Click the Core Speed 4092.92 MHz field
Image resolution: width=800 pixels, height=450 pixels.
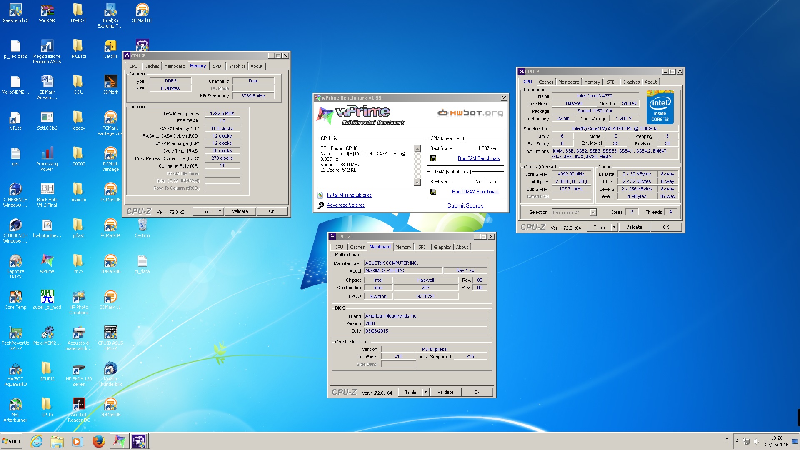pos(571,174)
